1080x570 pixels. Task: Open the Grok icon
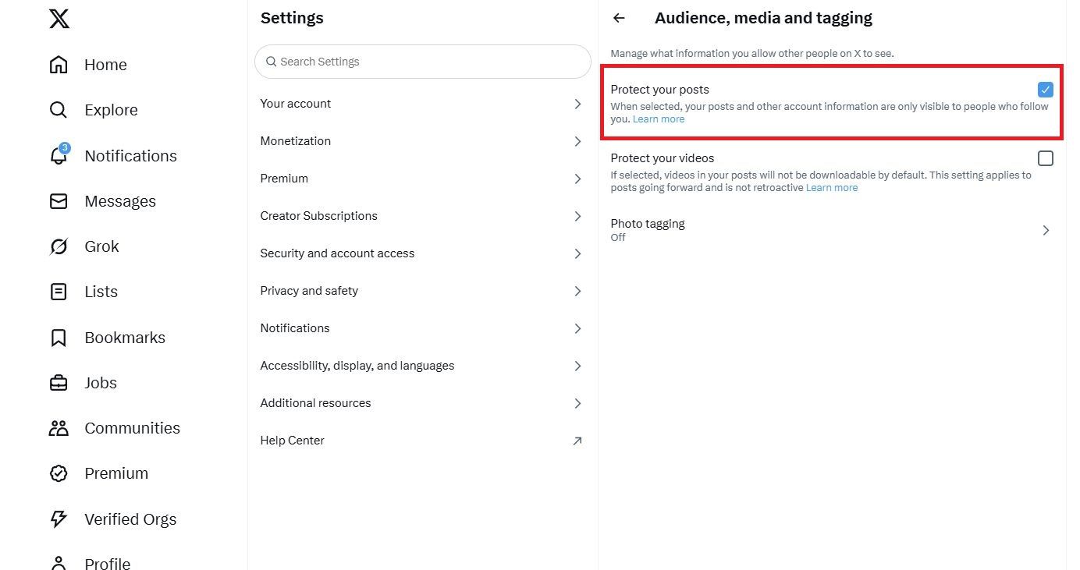(x=59, y=246)
